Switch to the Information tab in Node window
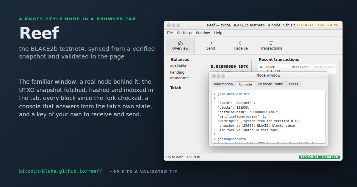 tap(223, 84)
